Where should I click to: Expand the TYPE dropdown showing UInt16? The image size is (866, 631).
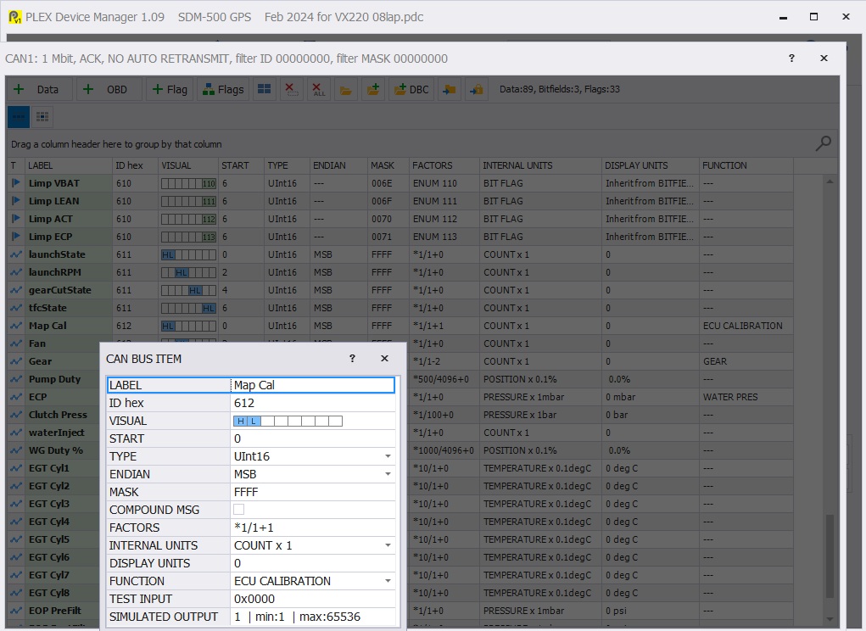(x=388, y=457)
